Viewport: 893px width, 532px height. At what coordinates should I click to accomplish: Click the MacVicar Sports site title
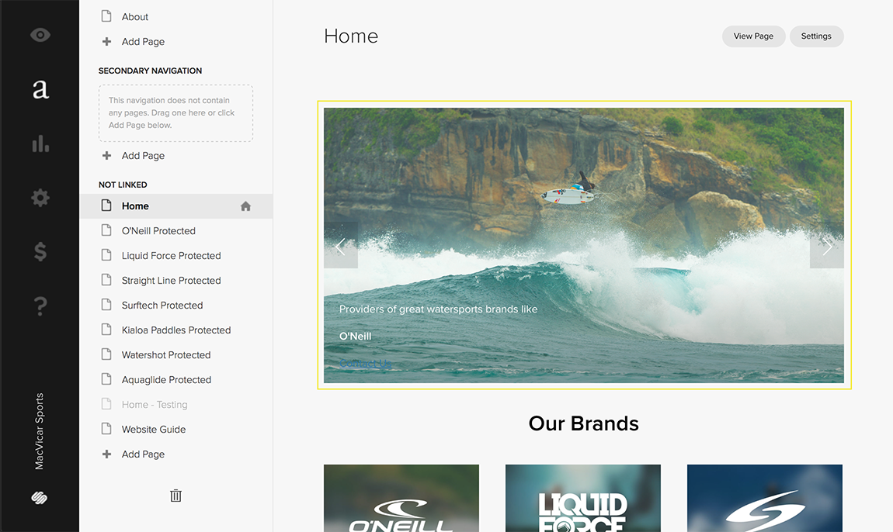pos(40,431)
